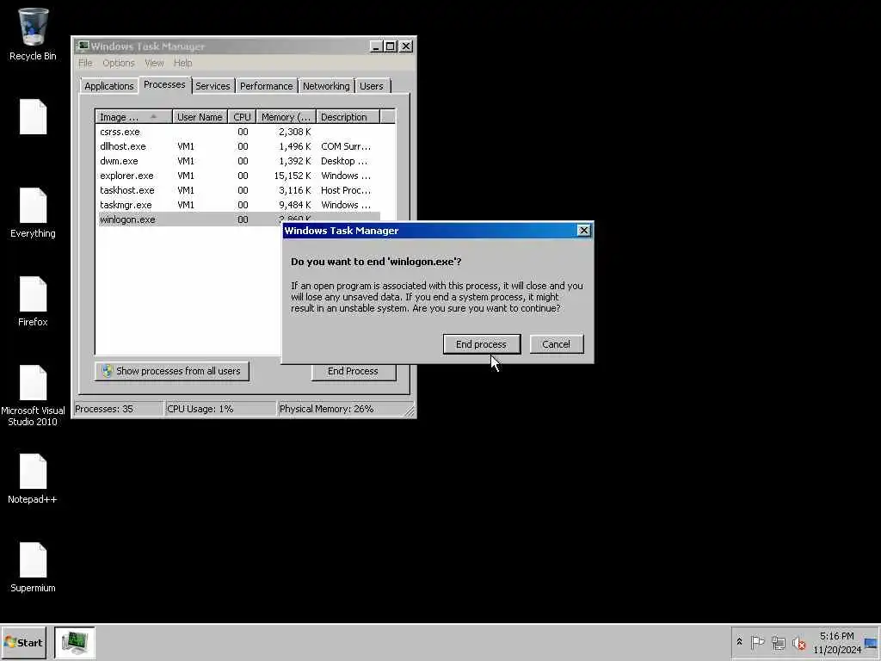
Task: Click the muted volume tray icon
Action: [x=799, y=642]
